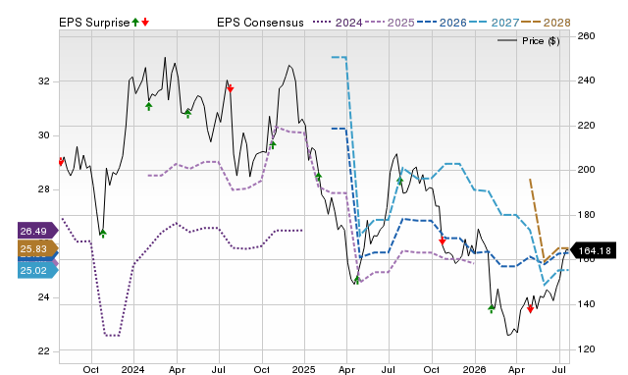628x375 pixels.
Task: Click the 140 label on the right price axis
Action: (586, 304)
